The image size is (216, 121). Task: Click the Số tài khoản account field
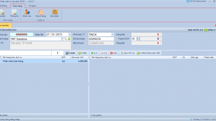point(101,39)
